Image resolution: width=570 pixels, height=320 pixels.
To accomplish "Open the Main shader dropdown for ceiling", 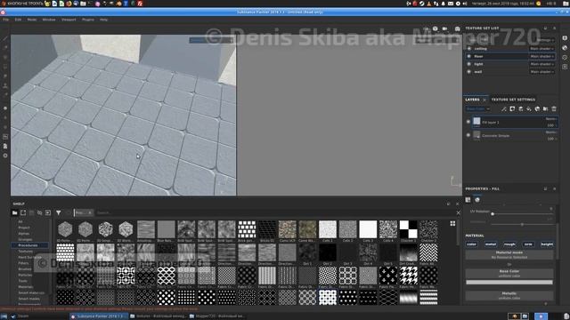I will pos(541,49).
